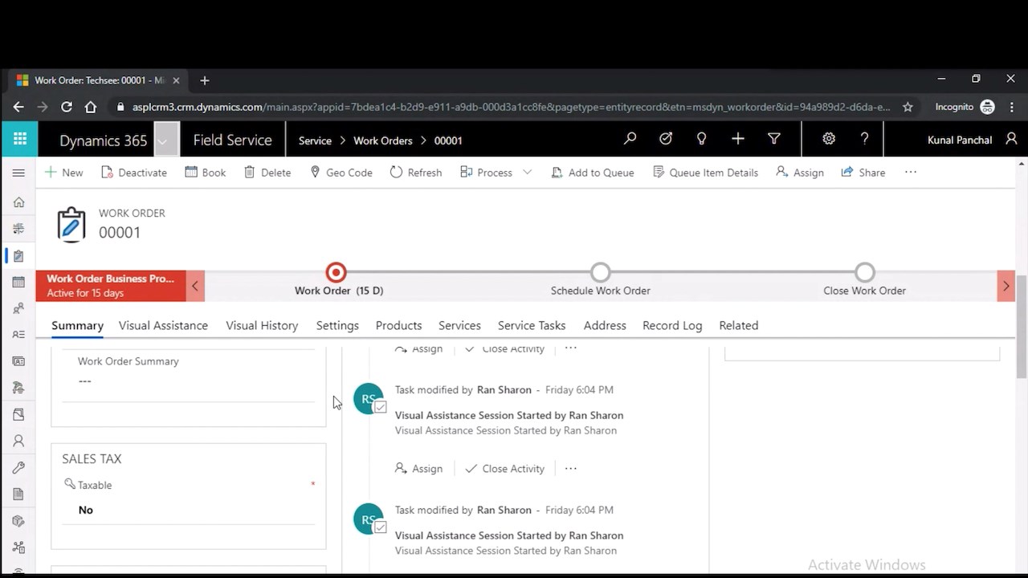Bookmark this page with star icon

pos(908,107)
